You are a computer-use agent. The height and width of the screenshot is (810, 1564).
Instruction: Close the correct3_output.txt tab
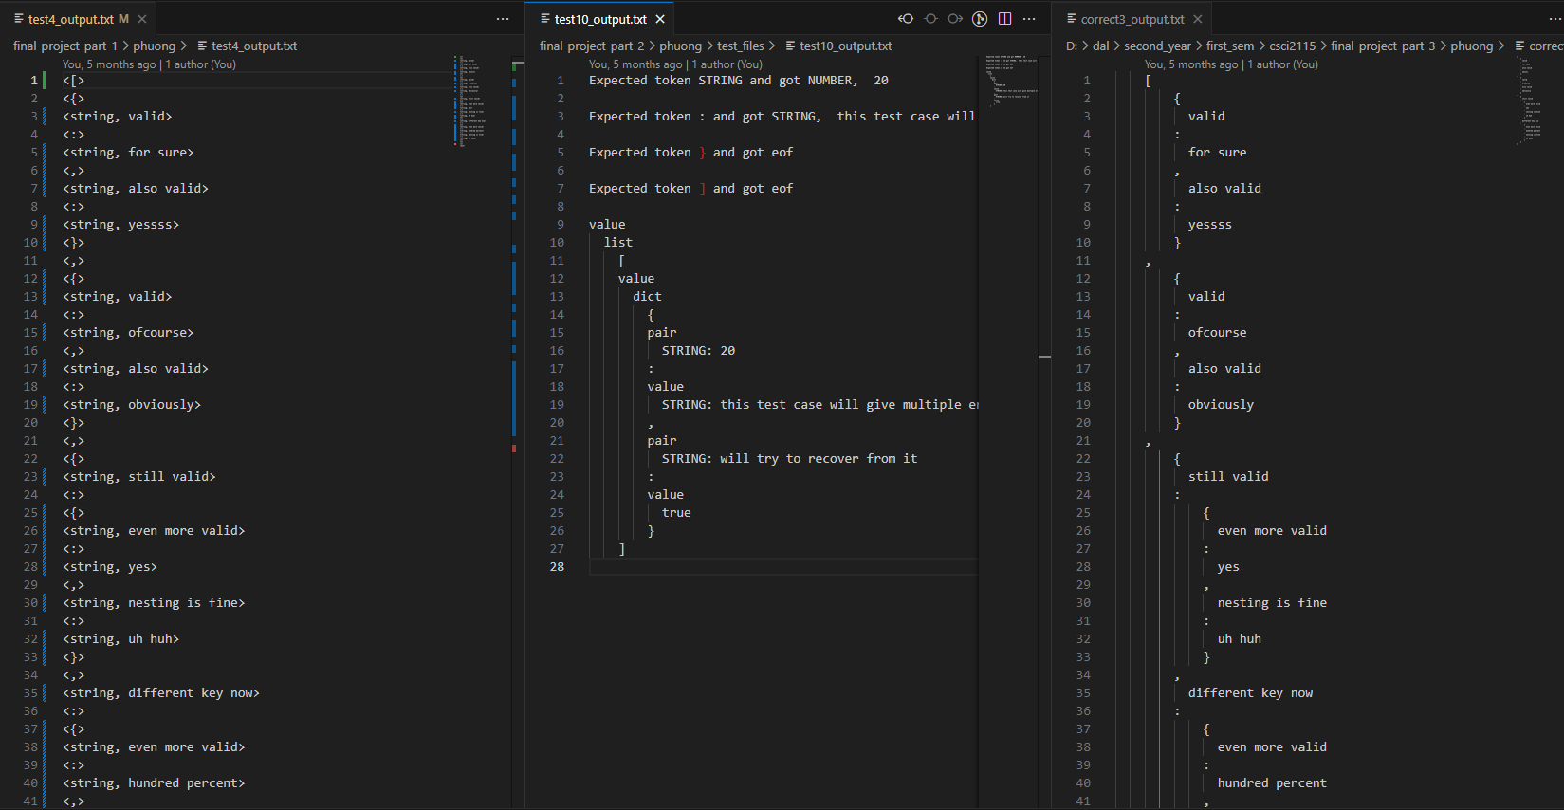[x=1198, y=19]
